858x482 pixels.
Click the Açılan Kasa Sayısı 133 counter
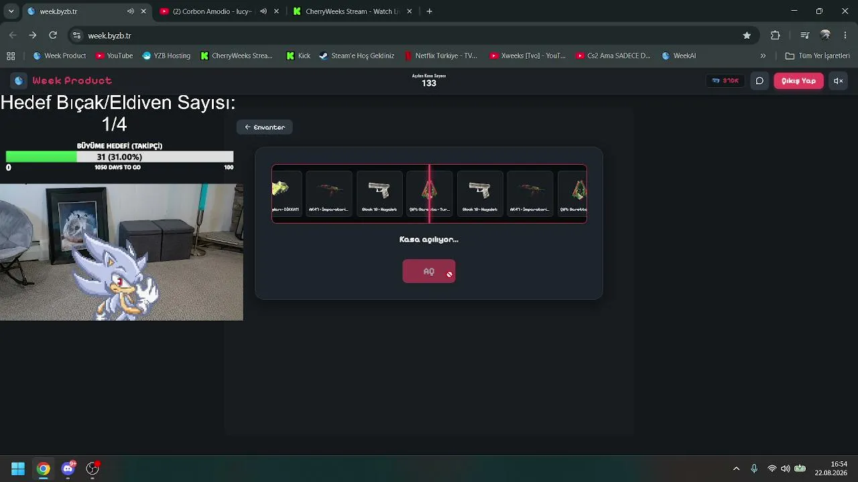(429, 80)
